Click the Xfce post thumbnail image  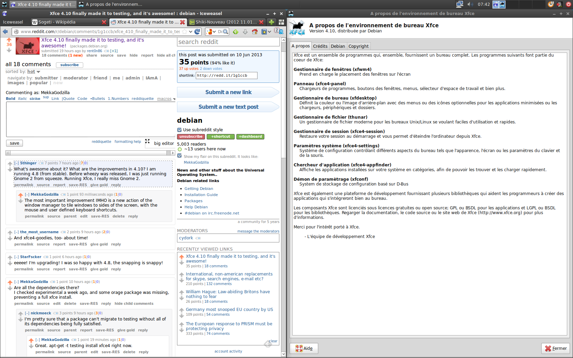[x=28, y=46]
